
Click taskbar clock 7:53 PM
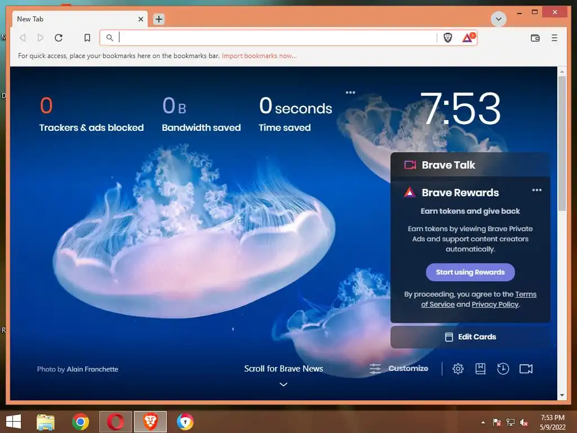553,422
